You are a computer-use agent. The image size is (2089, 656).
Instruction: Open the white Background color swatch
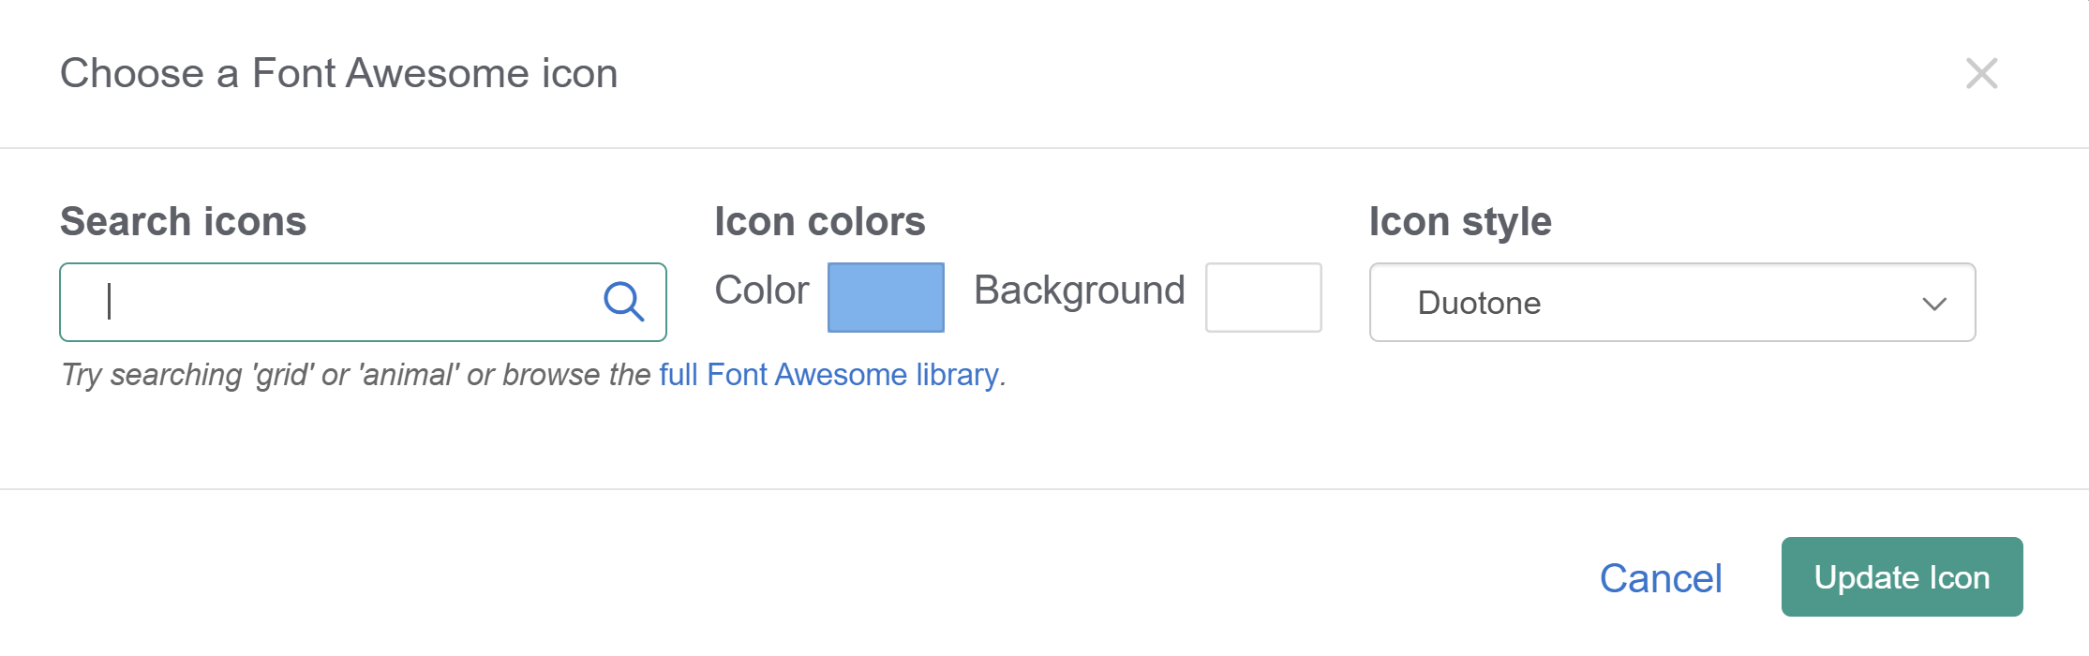(x=1262, y=297)
